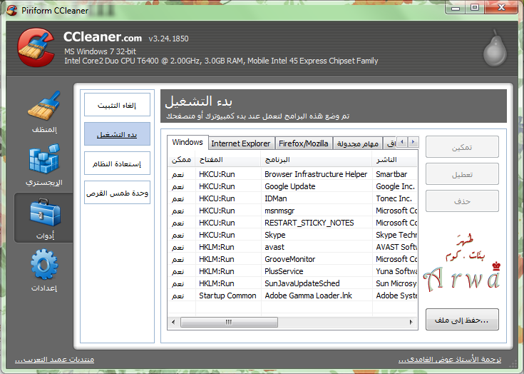Click the CCleaner logo in the header
Image resolution: width=524 pixels, height=374 pixels.
[35, 48]
